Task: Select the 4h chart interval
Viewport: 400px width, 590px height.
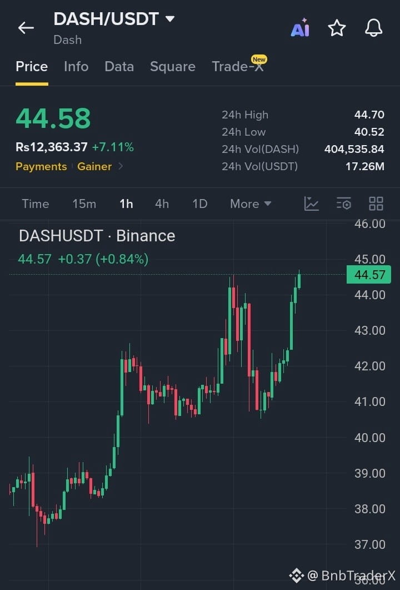Action: point(162,204)
